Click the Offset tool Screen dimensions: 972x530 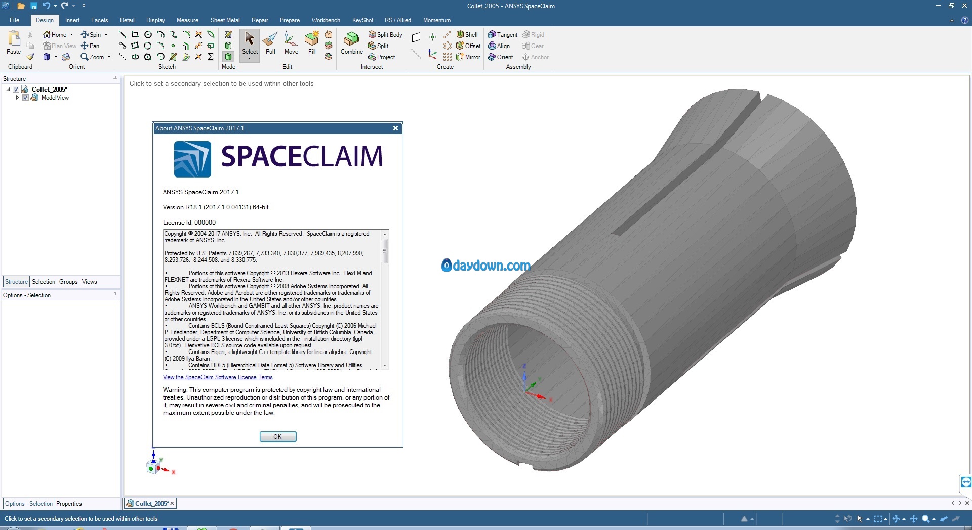click(x=468, y=46)
